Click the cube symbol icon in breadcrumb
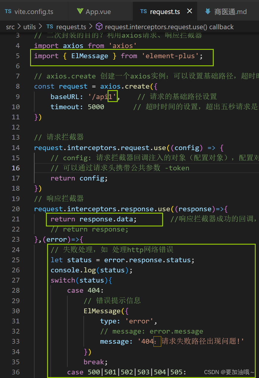 tap(99, 27)
